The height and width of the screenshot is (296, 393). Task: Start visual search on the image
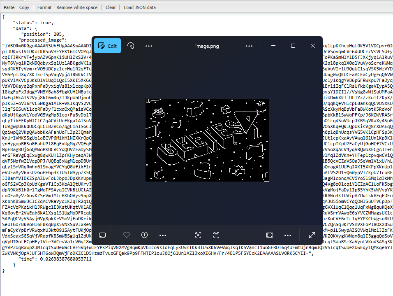pos(198,235)
